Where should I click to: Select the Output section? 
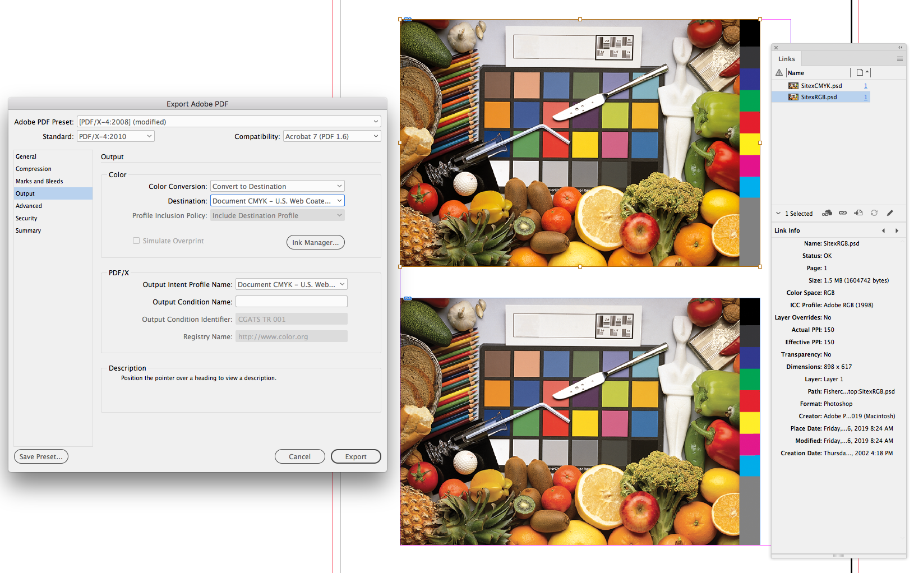[x=53, y=193]
